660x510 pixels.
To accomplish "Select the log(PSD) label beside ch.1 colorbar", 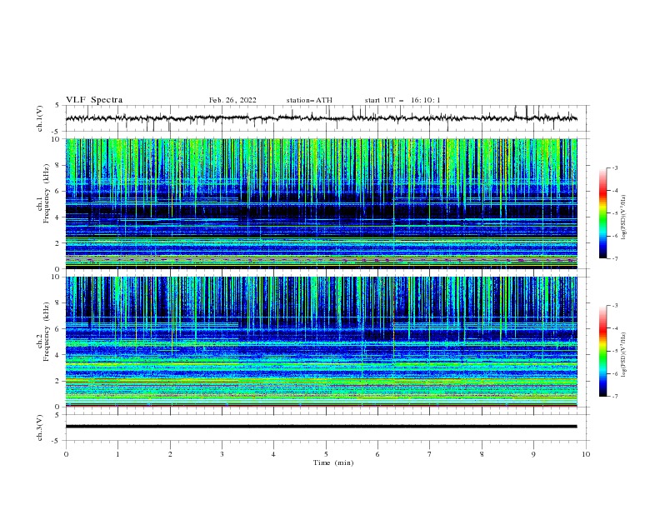I will click(x=624, y=217).
